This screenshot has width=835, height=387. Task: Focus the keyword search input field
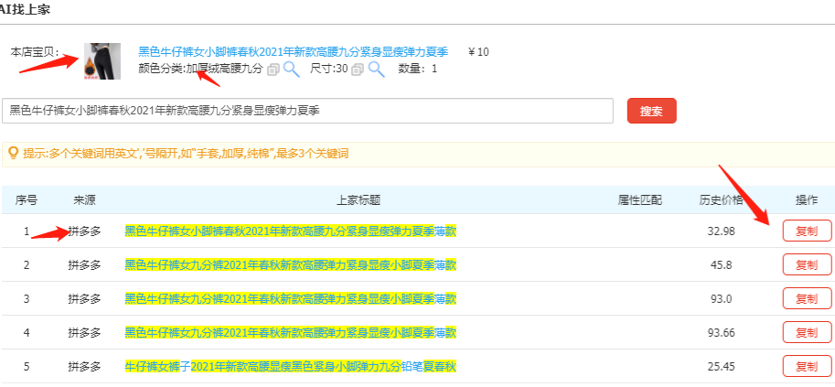click(307, 111)
